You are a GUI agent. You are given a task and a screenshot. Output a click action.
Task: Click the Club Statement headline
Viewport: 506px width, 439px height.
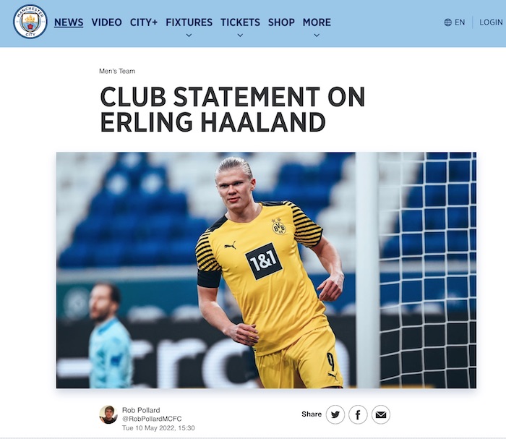click(x=232, y=109)
